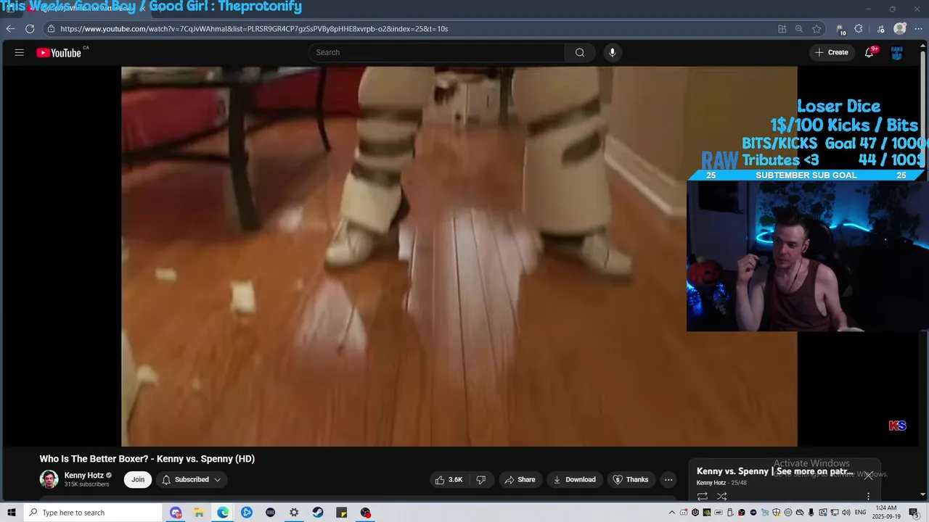
Task: Open the Edge profile avatar
Action: tap(900, 29)
